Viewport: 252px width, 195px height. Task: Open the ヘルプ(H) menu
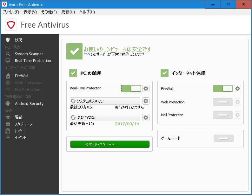(87, 12)
